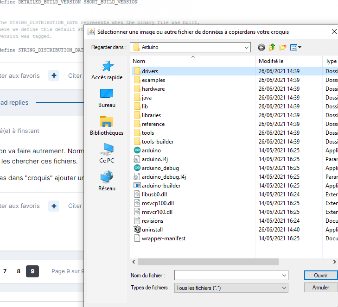
Task: Select the arduino_debug.l4j file name
Action: 164,177
